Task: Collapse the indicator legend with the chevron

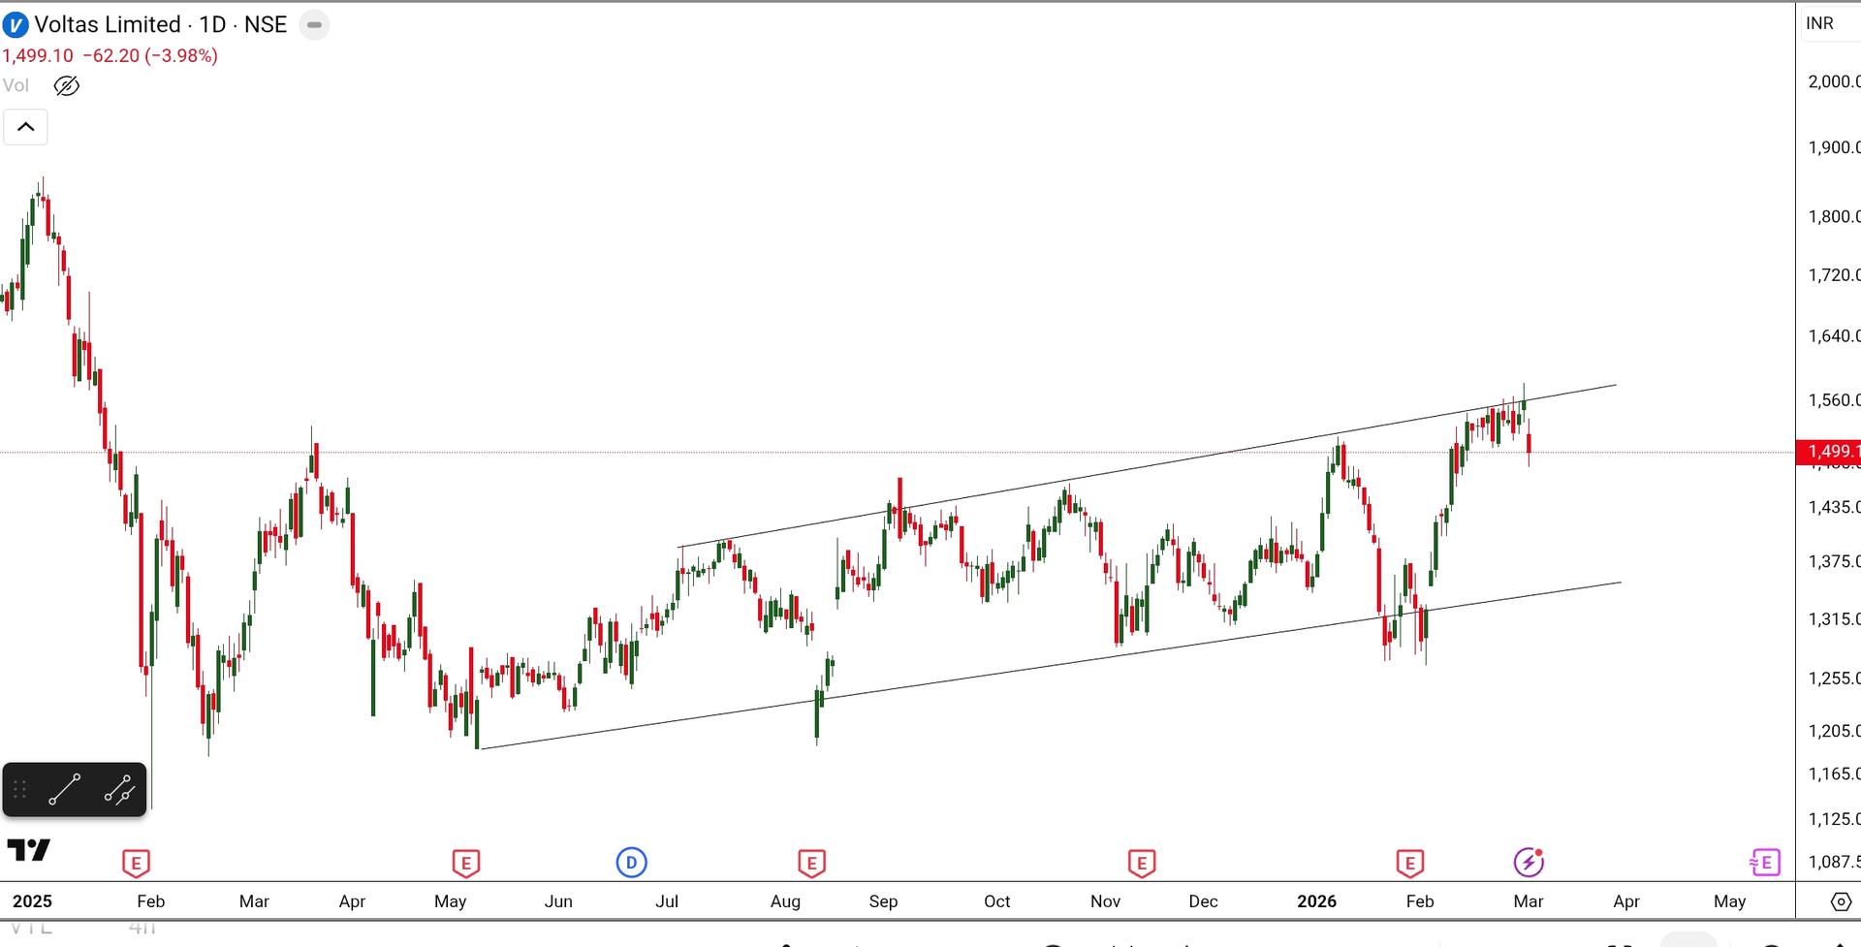Action: 26,127
